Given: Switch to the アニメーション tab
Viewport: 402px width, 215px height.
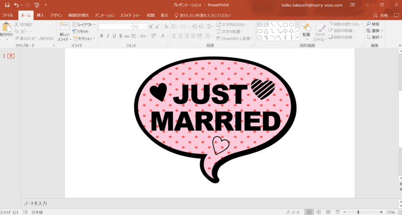Looking at the screenshot, I should click(105, 15).
